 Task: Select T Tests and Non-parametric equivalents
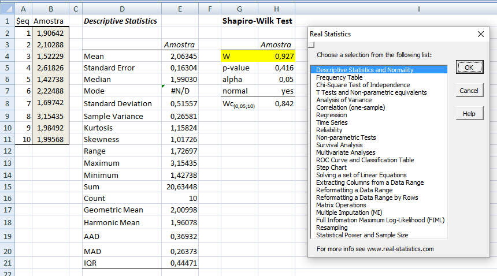pyautogui.click(x=379, y=92)
